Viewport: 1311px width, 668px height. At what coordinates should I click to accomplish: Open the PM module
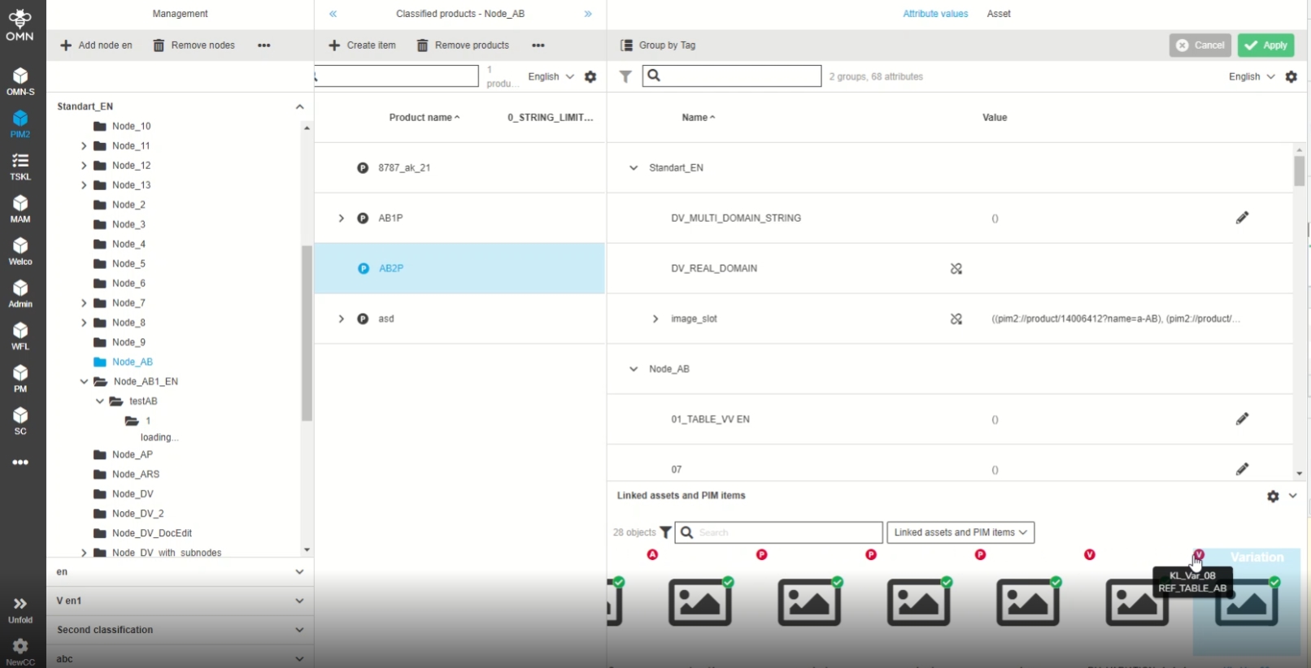click(x=20, y=379)
